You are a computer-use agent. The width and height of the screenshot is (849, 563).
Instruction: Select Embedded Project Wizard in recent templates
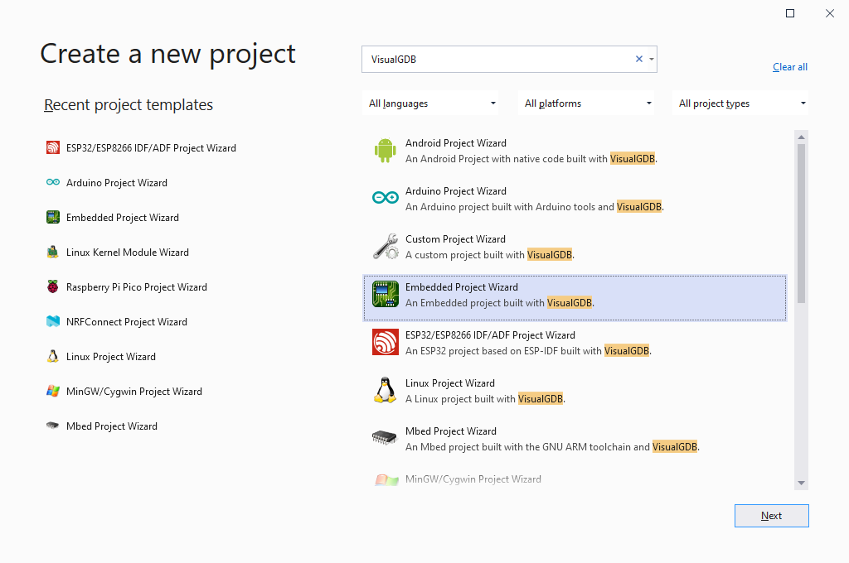tap(123, 218)
